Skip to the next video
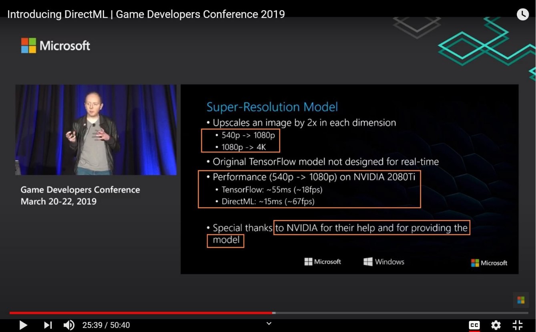 (x=48, y=325)
